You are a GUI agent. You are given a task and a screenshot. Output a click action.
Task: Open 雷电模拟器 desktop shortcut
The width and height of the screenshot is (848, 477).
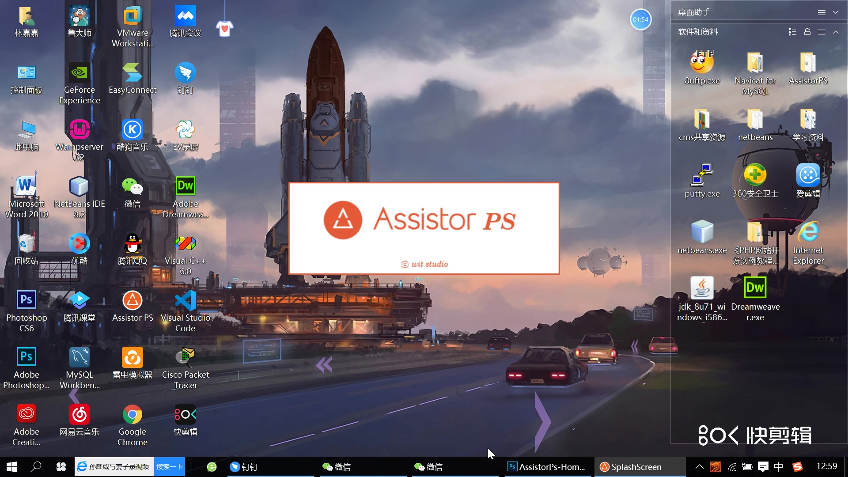(132, 363)
